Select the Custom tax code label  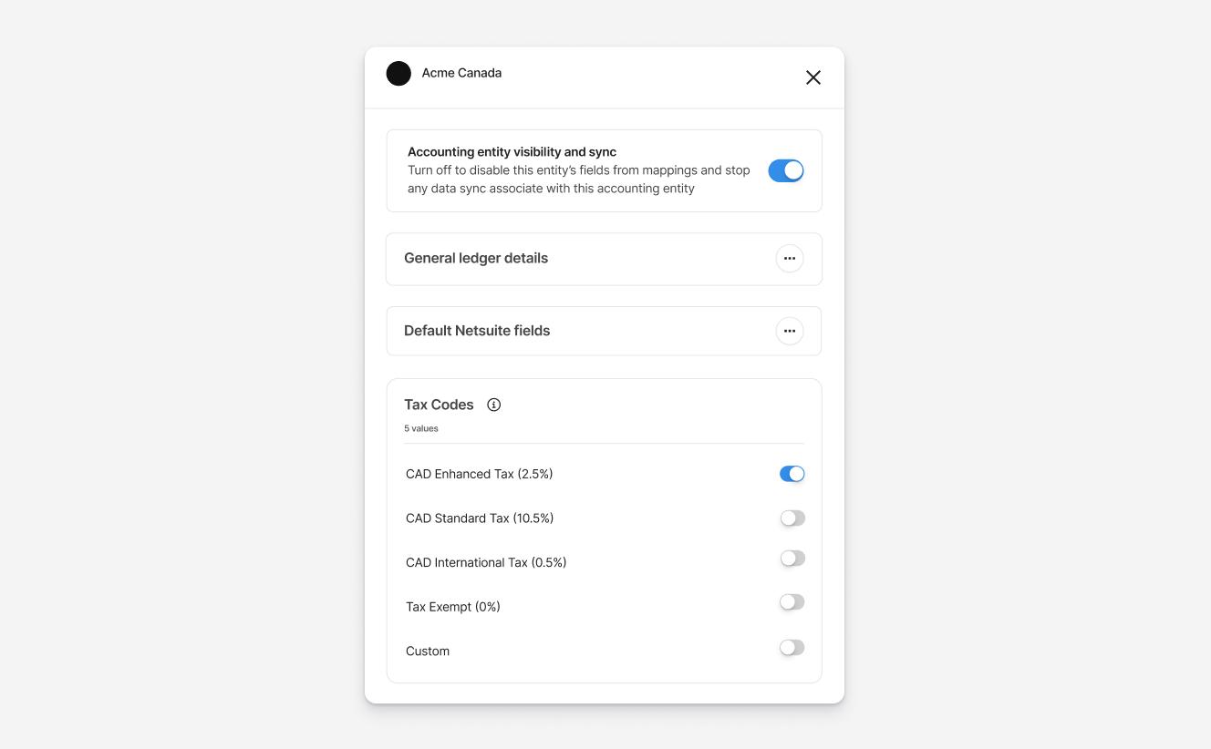point(428,652)
